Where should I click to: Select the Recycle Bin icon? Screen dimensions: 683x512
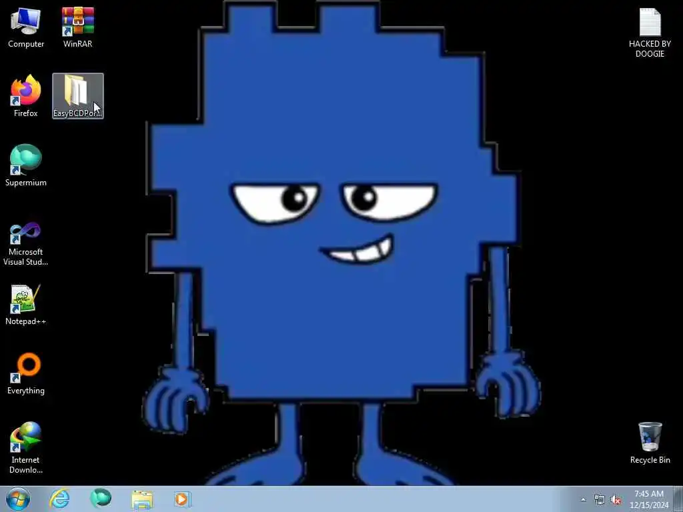[650, 443]
